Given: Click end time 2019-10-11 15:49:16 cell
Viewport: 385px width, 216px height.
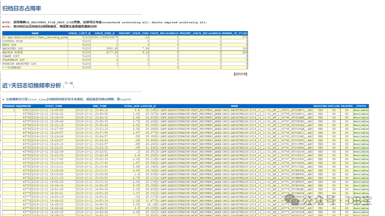Looking at the screenshot, I should pos(92,110).
